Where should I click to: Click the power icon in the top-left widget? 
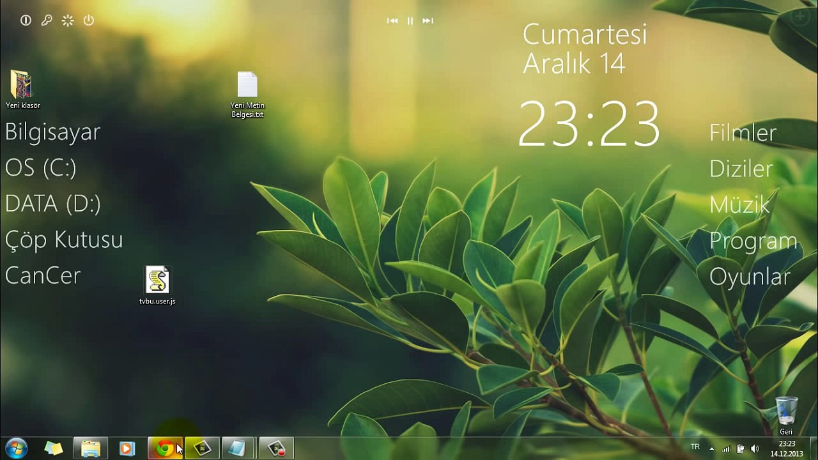pyautogui.click(x=89, y=20)
